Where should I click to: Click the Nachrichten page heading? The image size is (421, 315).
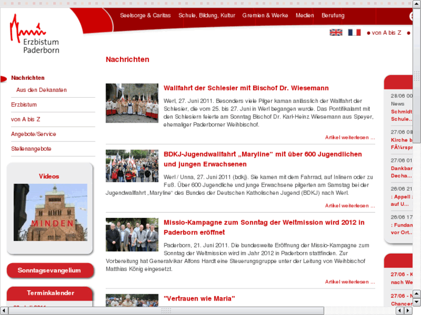(x=127, y=60)
